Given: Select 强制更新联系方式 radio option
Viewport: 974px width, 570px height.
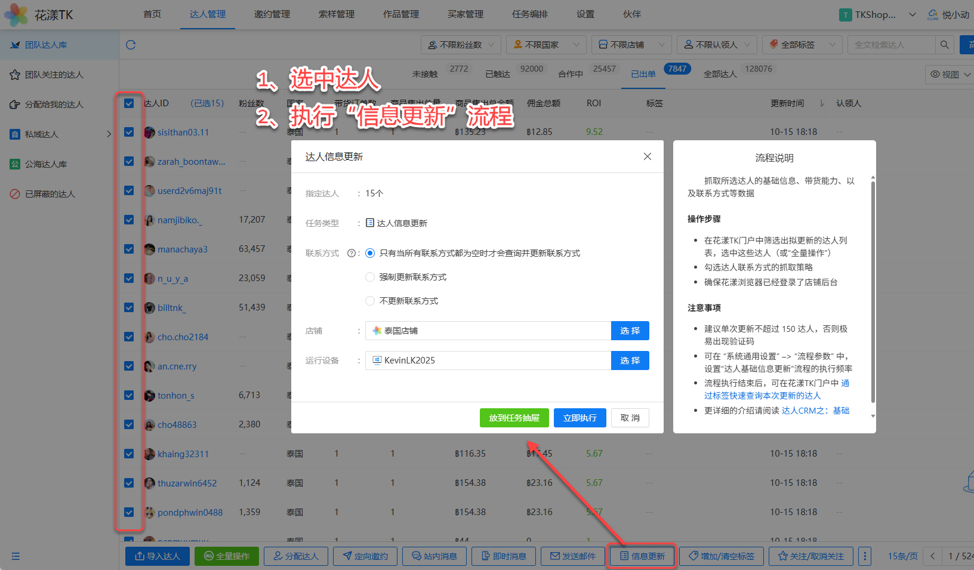Looking at the screenshot, I should click(370, 277).
